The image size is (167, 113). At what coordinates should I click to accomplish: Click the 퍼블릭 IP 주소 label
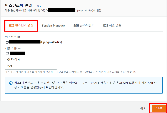pos(14,48)
